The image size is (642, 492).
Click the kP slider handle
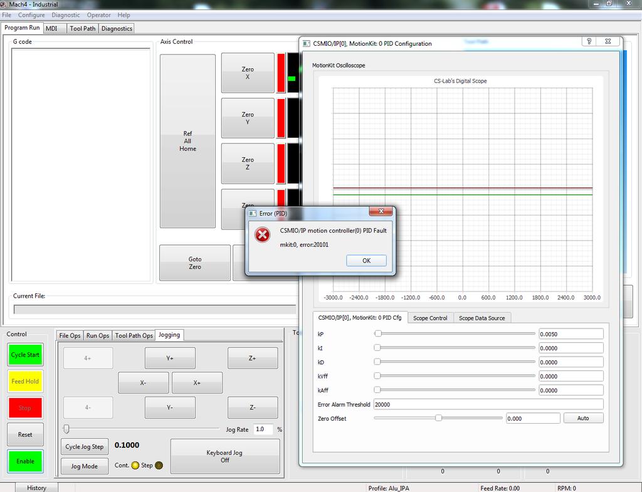pos(378,333)
